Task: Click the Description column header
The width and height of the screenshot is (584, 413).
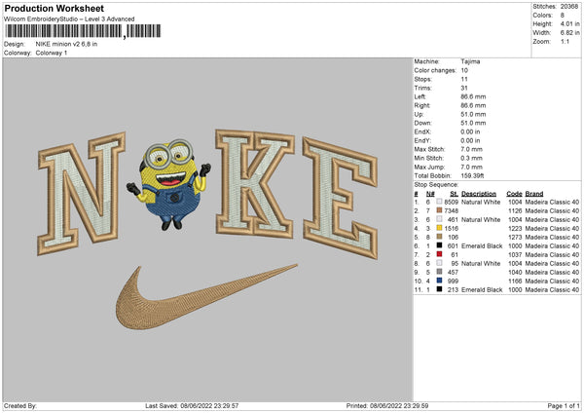Action: [x=483, y=193]
